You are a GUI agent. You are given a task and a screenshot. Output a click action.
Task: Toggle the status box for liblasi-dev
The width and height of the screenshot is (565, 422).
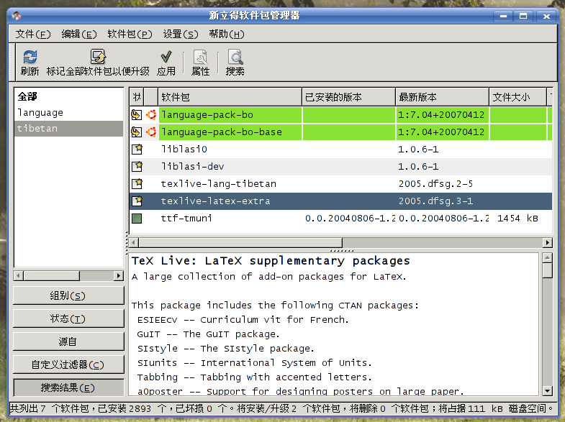pos(137,166)
